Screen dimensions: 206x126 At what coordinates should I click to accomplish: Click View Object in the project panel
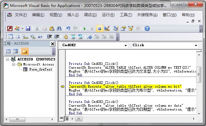coord(15,51)
